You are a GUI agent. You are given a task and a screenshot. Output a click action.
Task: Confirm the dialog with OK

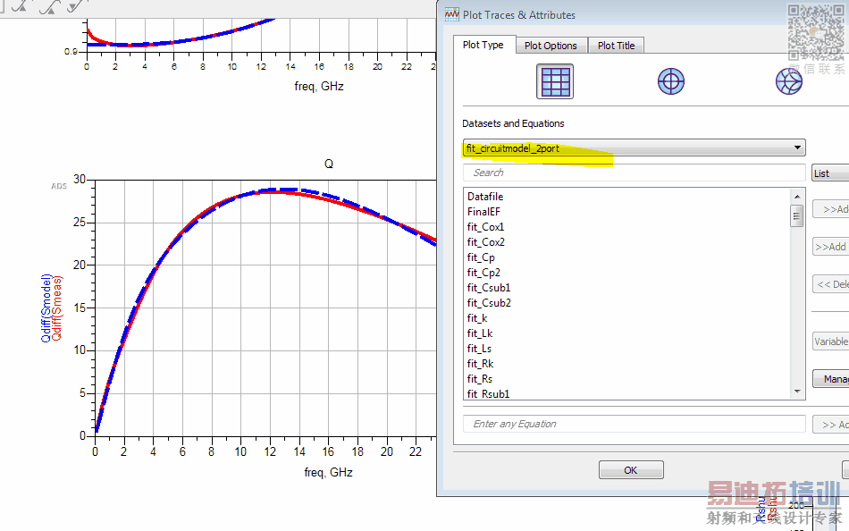point(631,470)
